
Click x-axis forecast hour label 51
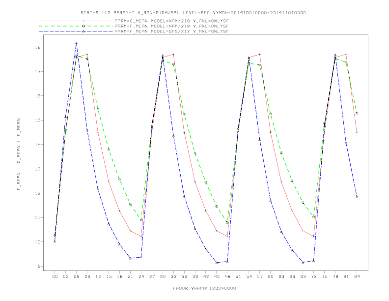pyautogui.click(x=238, y=276)
